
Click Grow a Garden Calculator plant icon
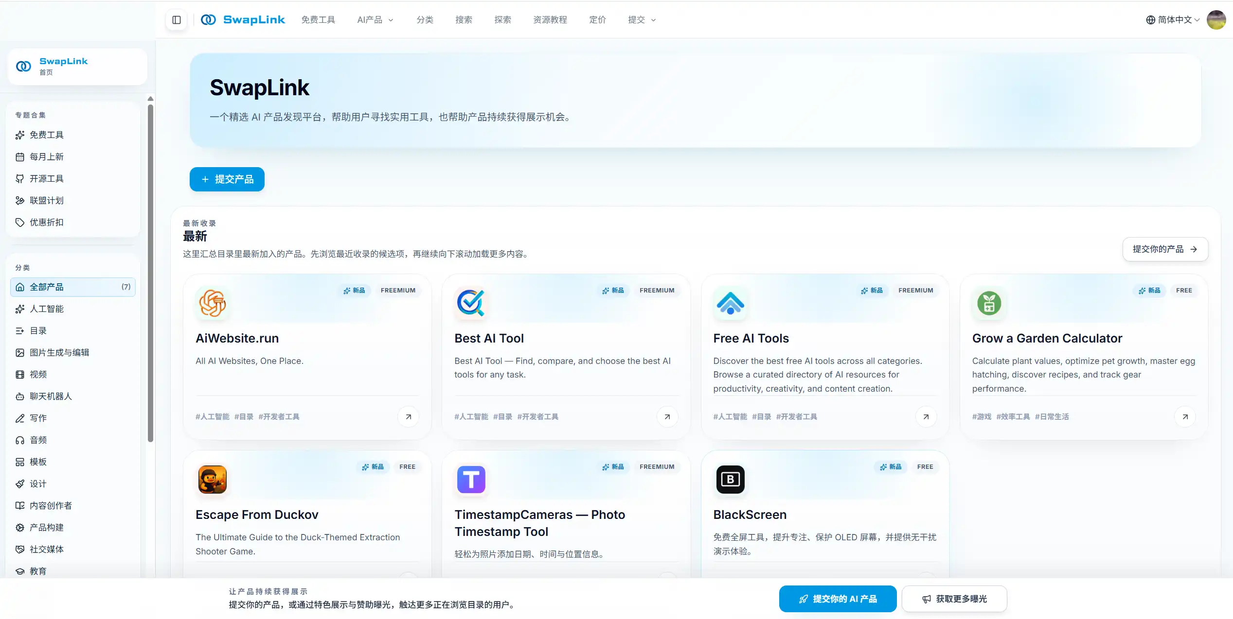989,303
